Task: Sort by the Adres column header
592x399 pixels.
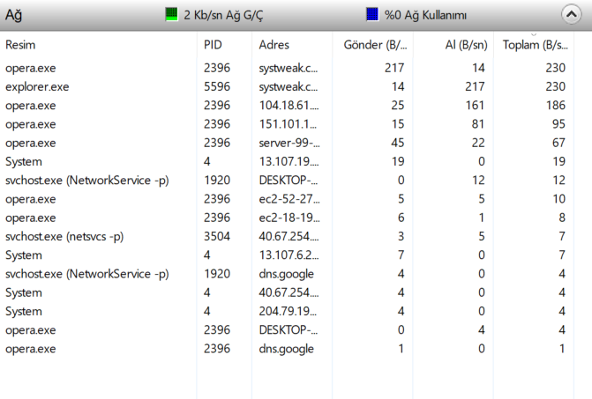Action: coord(274,45)
